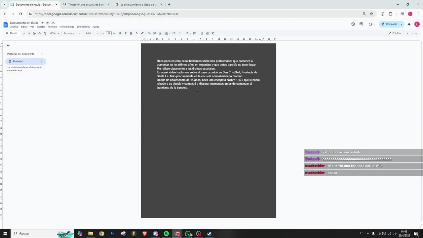The height and width of the screenshot is (238, 423).
Task: Increase font size with the plus button
Action: (114, 33)
